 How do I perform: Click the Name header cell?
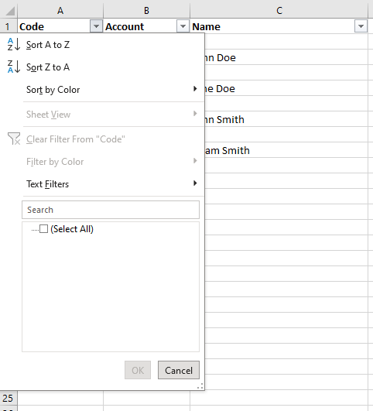(279, 26)
